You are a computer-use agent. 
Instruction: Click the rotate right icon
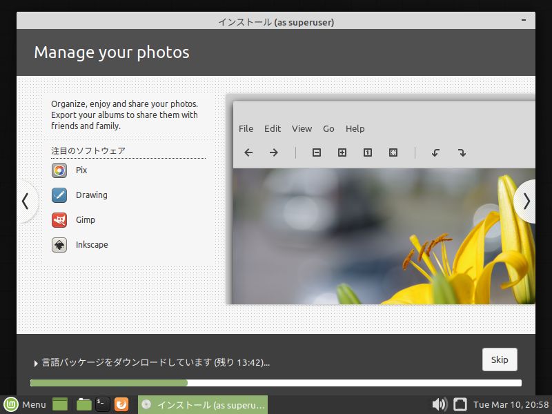point(462,152)
